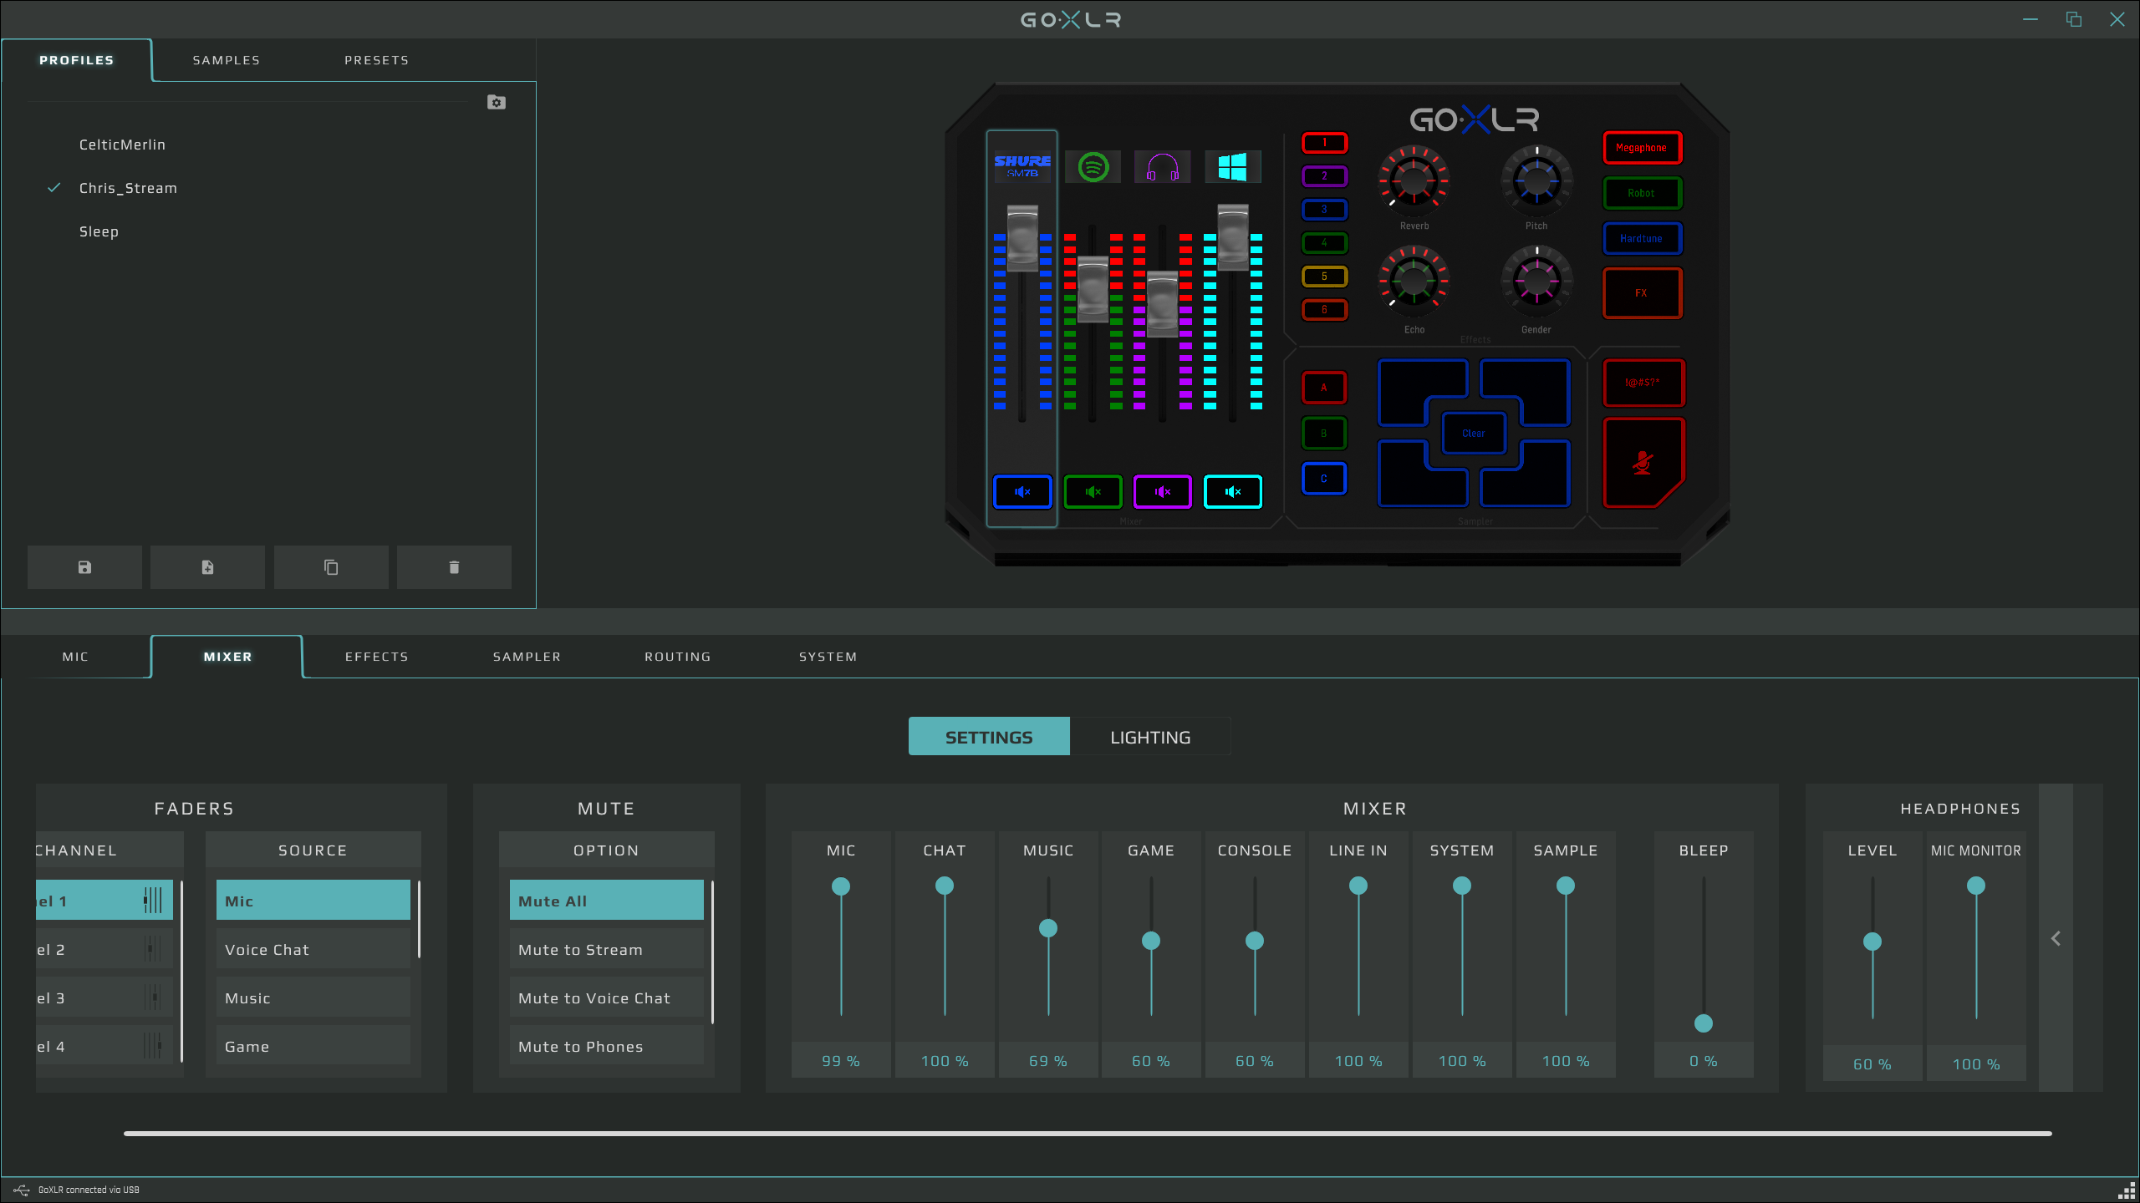Click the new profile icon button
This screenshot has width=2140, height=1203.
click(207, 567)
